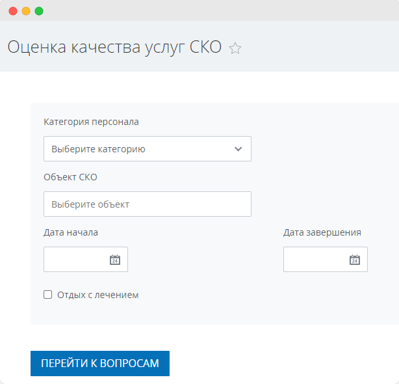399x384 pixels.
Task: Select the Выберите объект field
Action: [x=148, y=204]
